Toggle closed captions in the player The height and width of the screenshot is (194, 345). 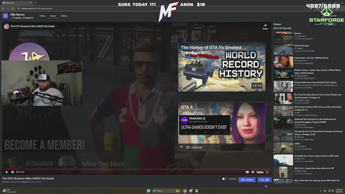(247, 172)
